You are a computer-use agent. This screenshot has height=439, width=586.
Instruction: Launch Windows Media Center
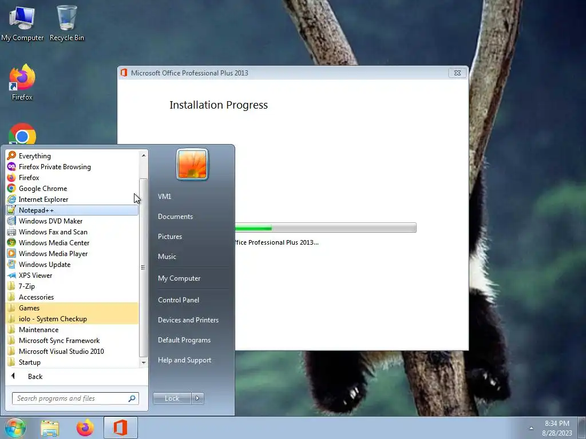click(72, 242)
